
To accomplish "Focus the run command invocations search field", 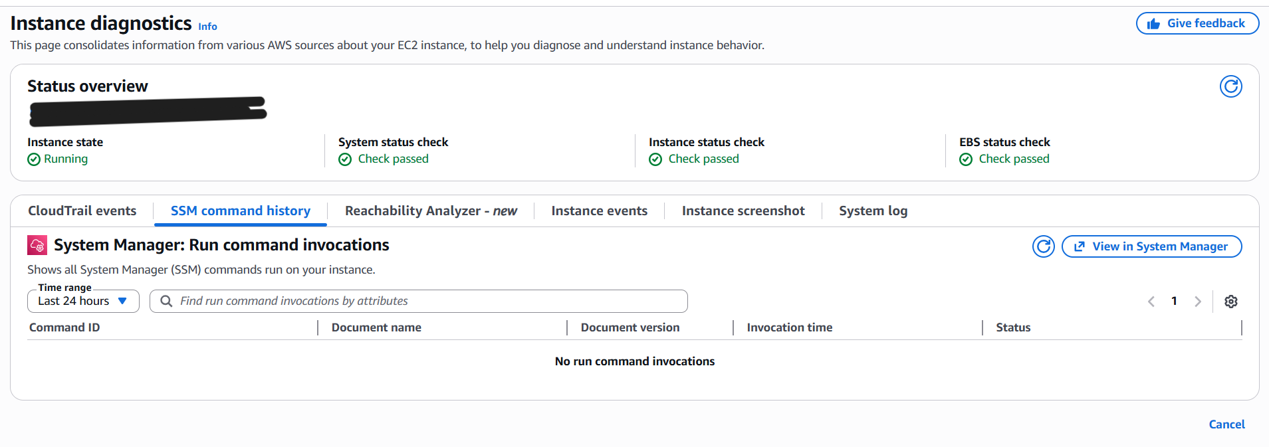I will tap(419, 301).
